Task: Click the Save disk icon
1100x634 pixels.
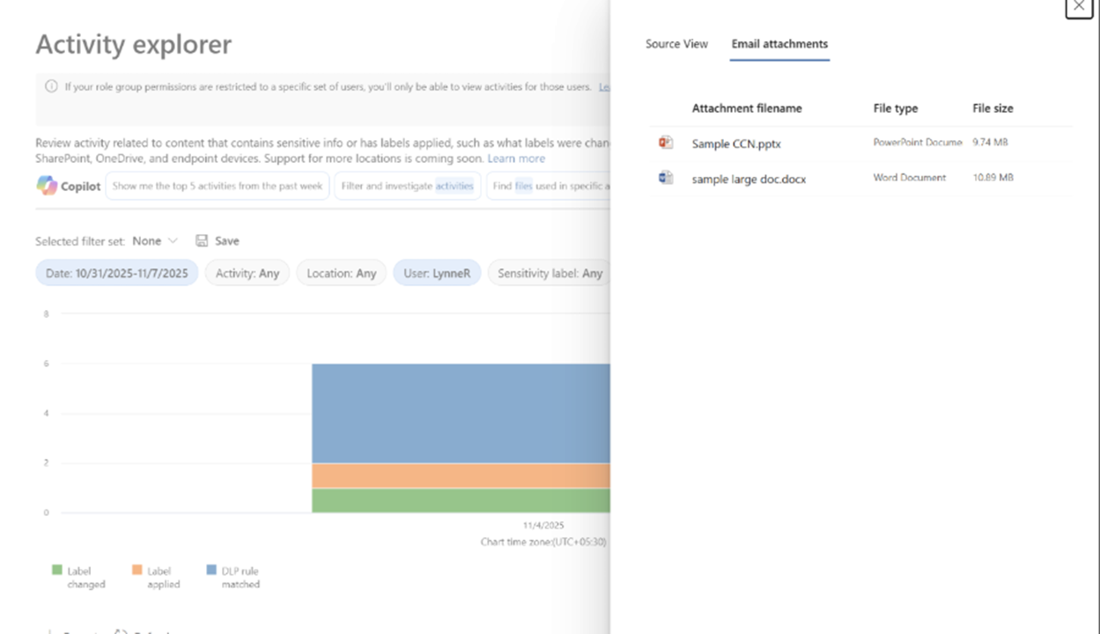Action: [x=202, y=240]
